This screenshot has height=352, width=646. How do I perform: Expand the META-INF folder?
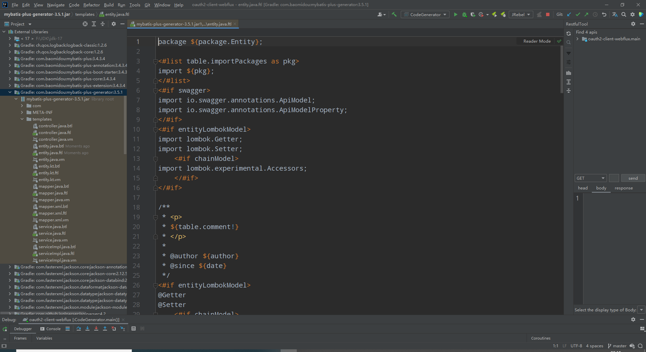tap(22, 112)
